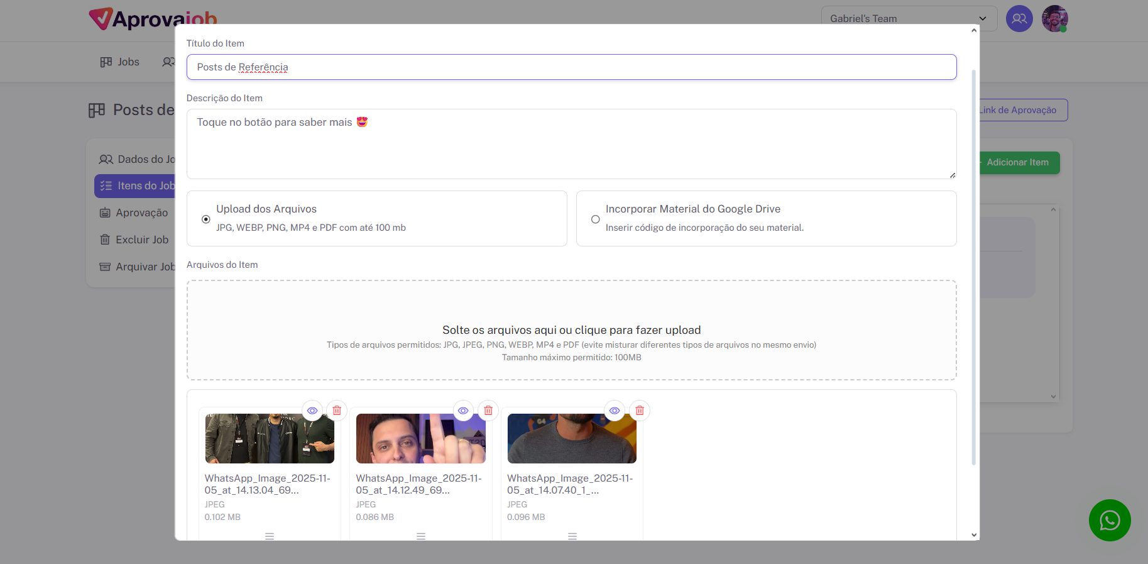Preview the second uploaded image

463,411
